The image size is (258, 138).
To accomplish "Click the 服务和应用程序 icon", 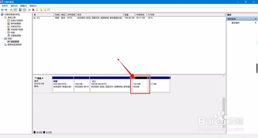I will click(x=5, y=45).
